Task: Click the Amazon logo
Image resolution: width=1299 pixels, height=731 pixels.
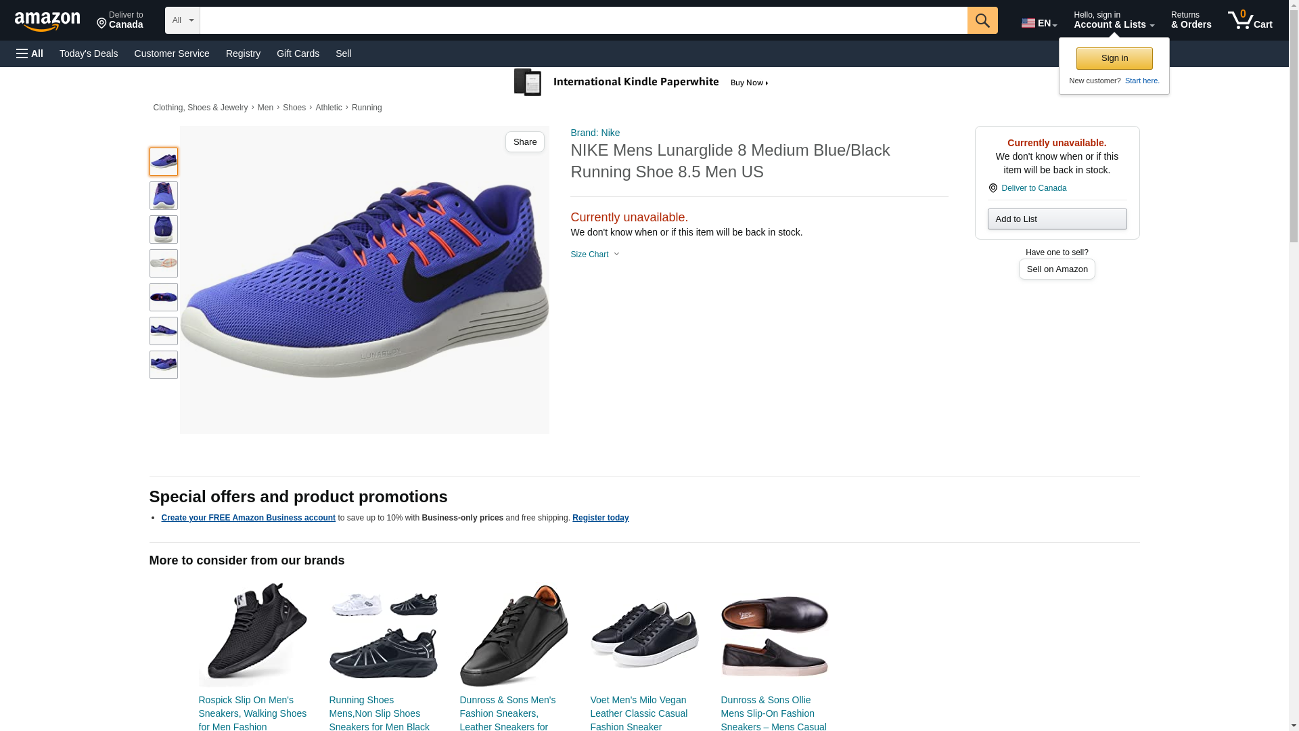Action: click(47, 21)
